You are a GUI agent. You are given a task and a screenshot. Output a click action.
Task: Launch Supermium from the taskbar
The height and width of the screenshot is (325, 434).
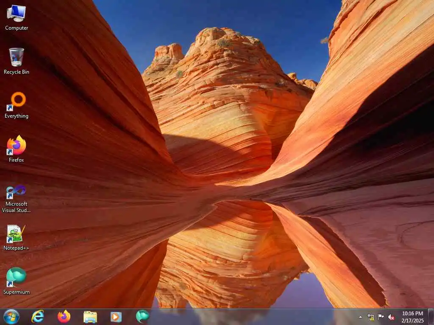coord(142,317)
